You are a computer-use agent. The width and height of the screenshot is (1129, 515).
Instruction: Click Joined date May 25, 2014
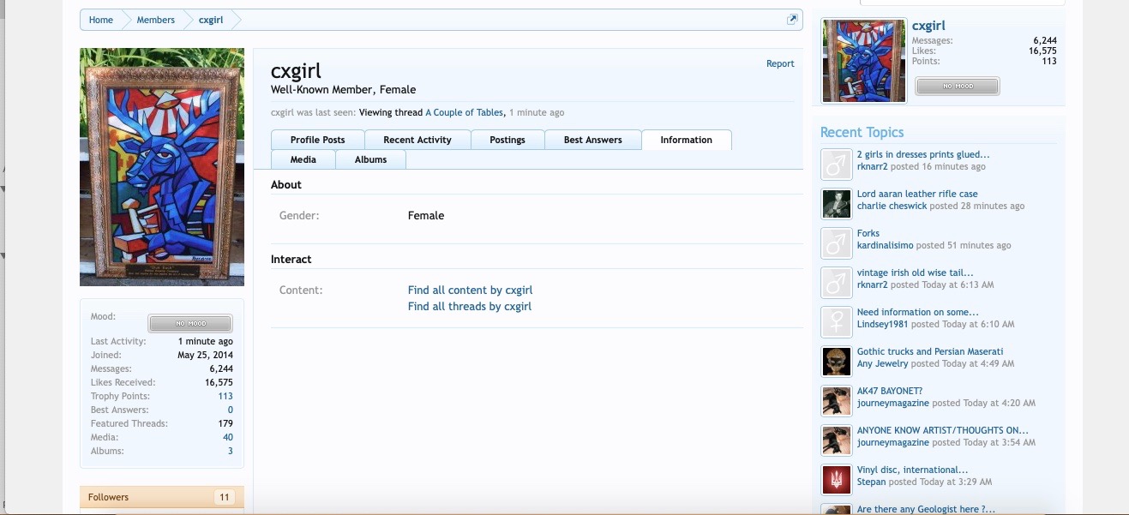coord(205,355)
